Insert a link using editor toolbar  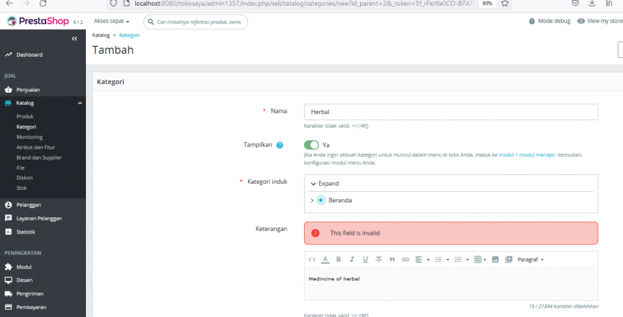click(406, 260)
